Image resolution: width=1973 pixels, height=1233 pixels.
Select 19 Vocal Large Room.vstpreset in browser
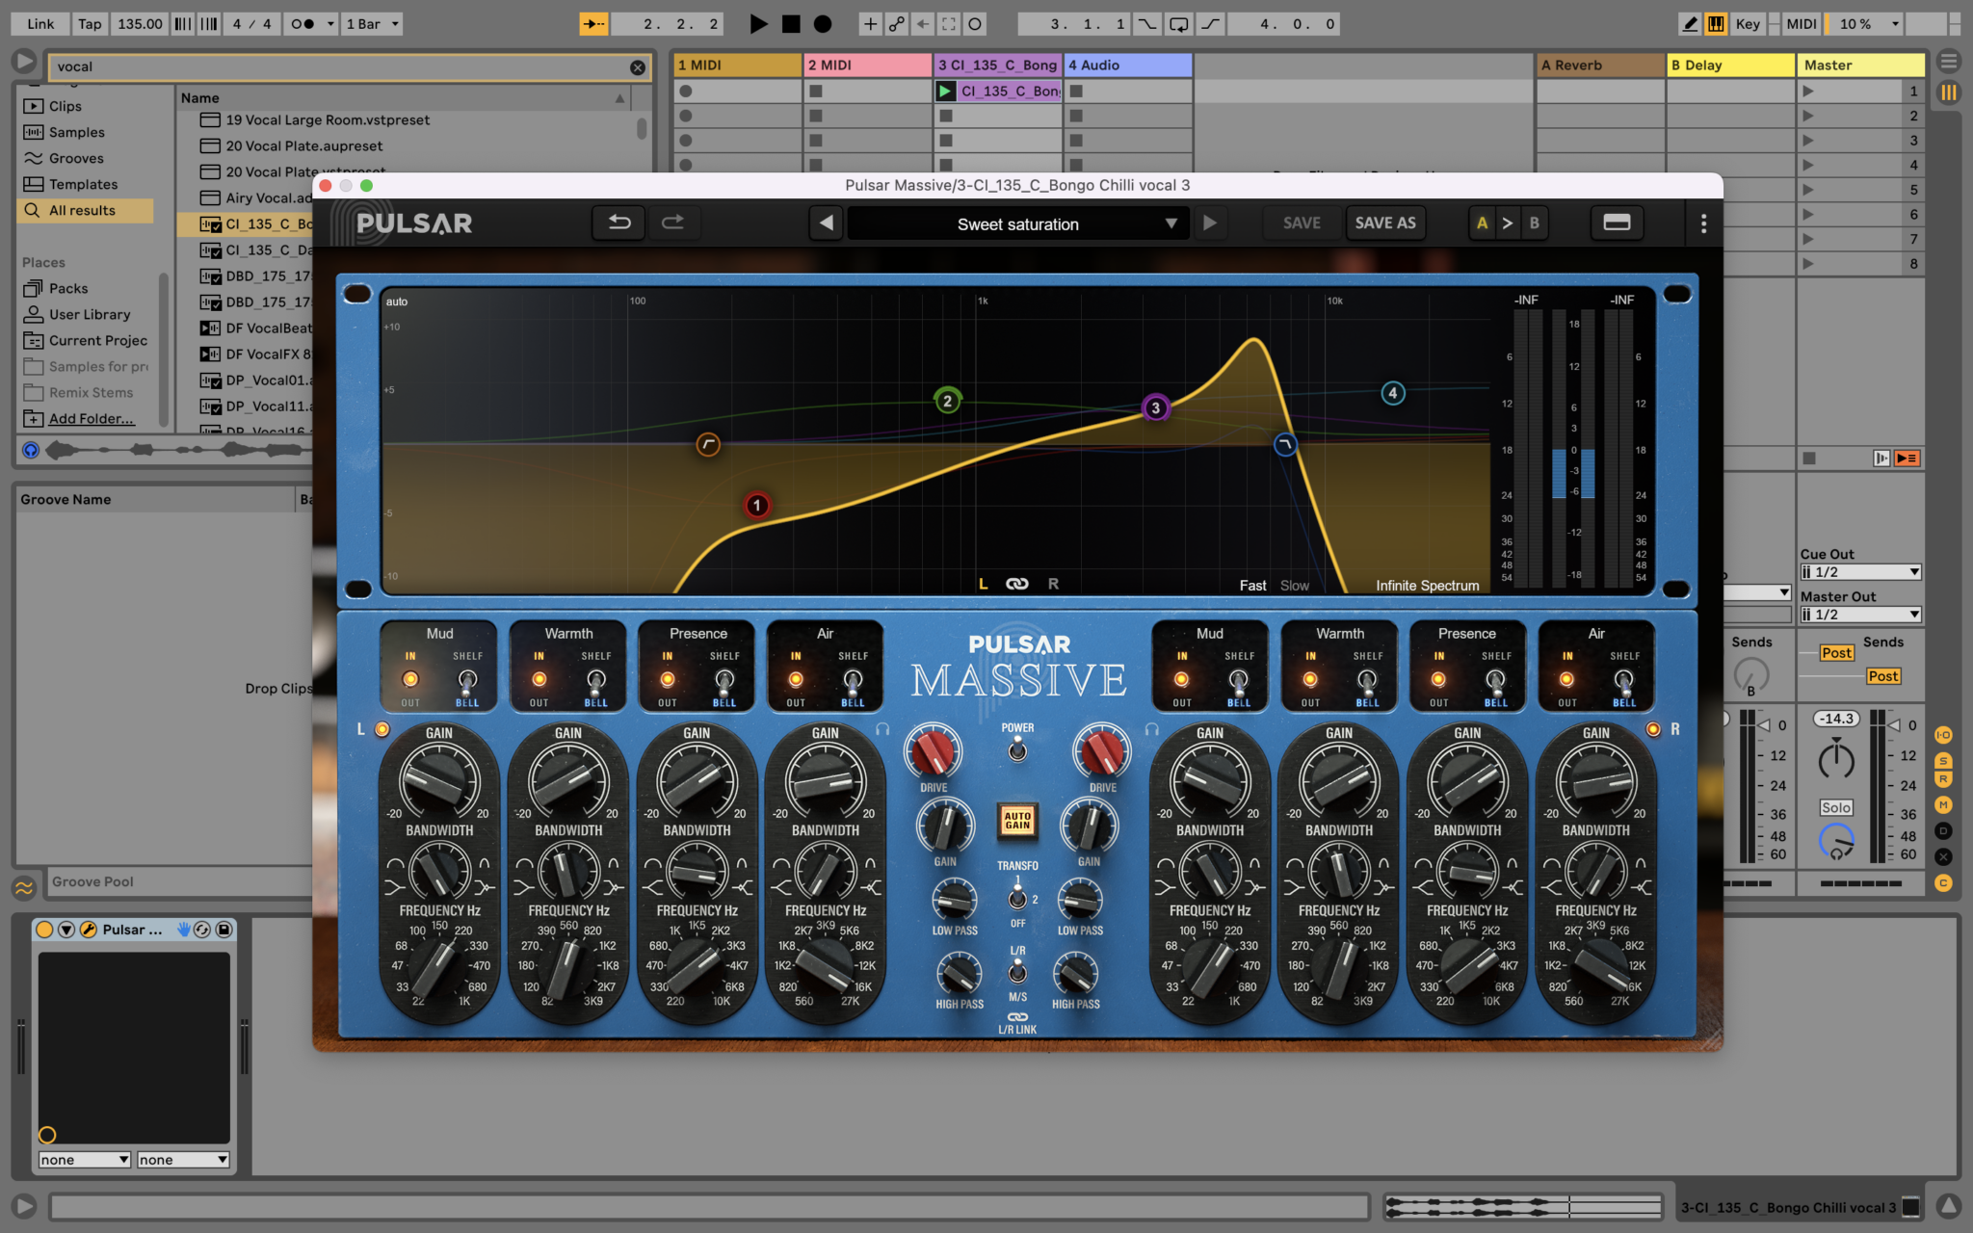click(x=328, y=119)
